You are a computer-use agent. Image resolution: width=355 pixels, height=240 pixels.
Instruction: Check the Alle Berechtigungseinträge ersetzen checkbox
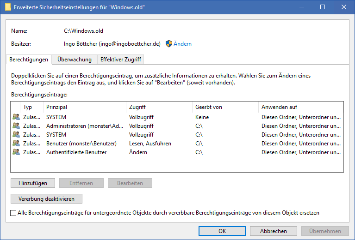pos(13,213)
